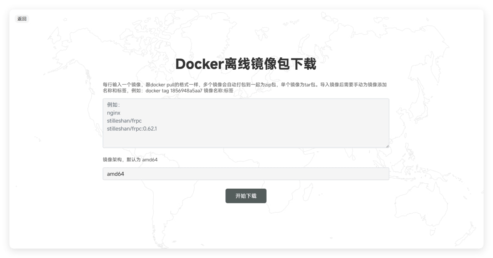Click the 例如： placeholder line in textarea
This screenshot has height=258, width=493.
[x=114, y=105]
